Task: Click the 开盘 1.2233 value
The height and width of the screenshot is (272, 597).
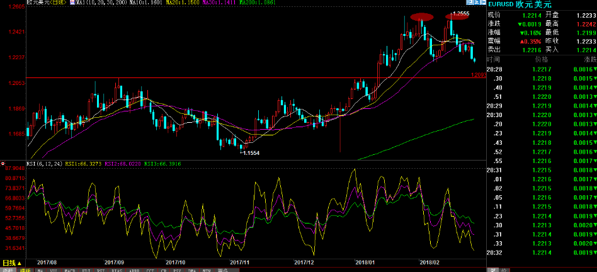Action: 587,15
